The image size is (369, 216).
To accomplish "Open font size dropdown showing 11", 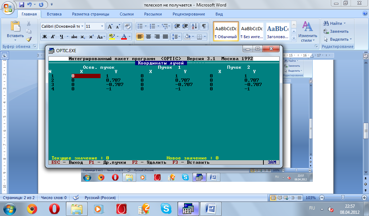I will tap(102, 26).
